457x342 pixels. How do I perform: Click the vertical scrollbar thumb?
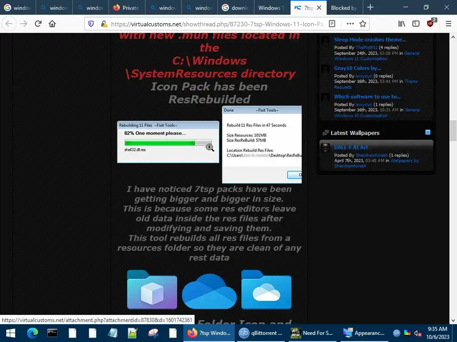(453, 130)
